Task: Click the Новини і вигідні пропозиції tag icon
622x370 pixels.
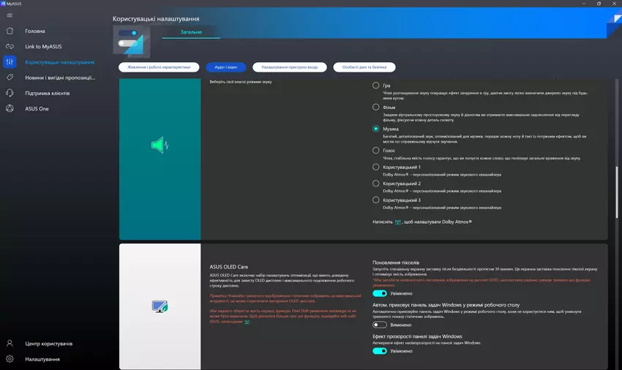Action: (10, 78)
